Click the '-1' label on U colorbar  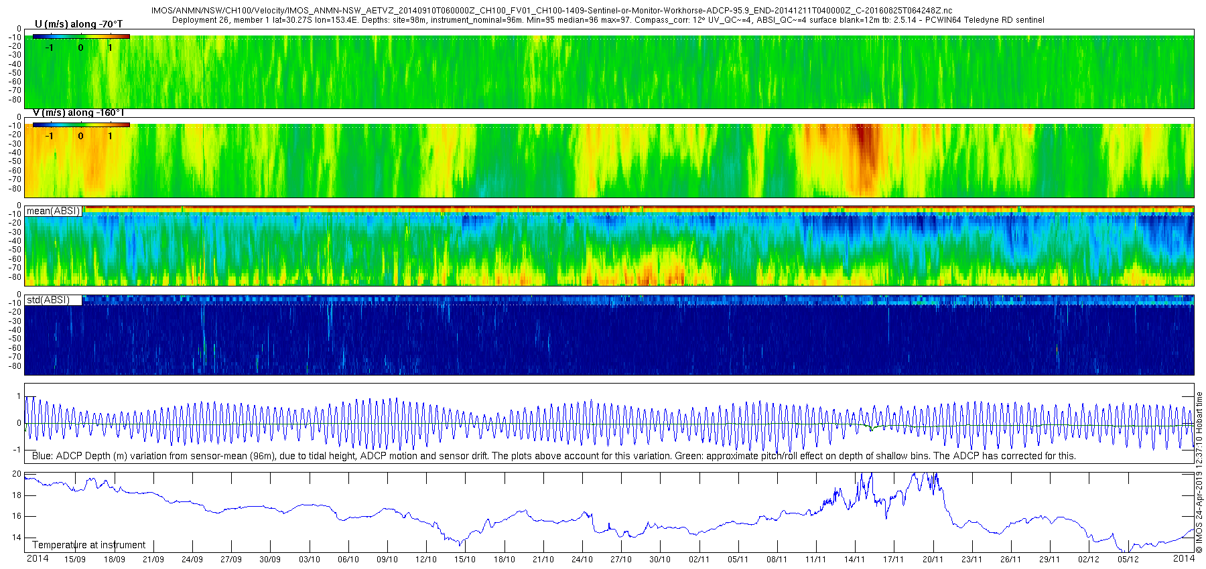(x=50, y=48)
